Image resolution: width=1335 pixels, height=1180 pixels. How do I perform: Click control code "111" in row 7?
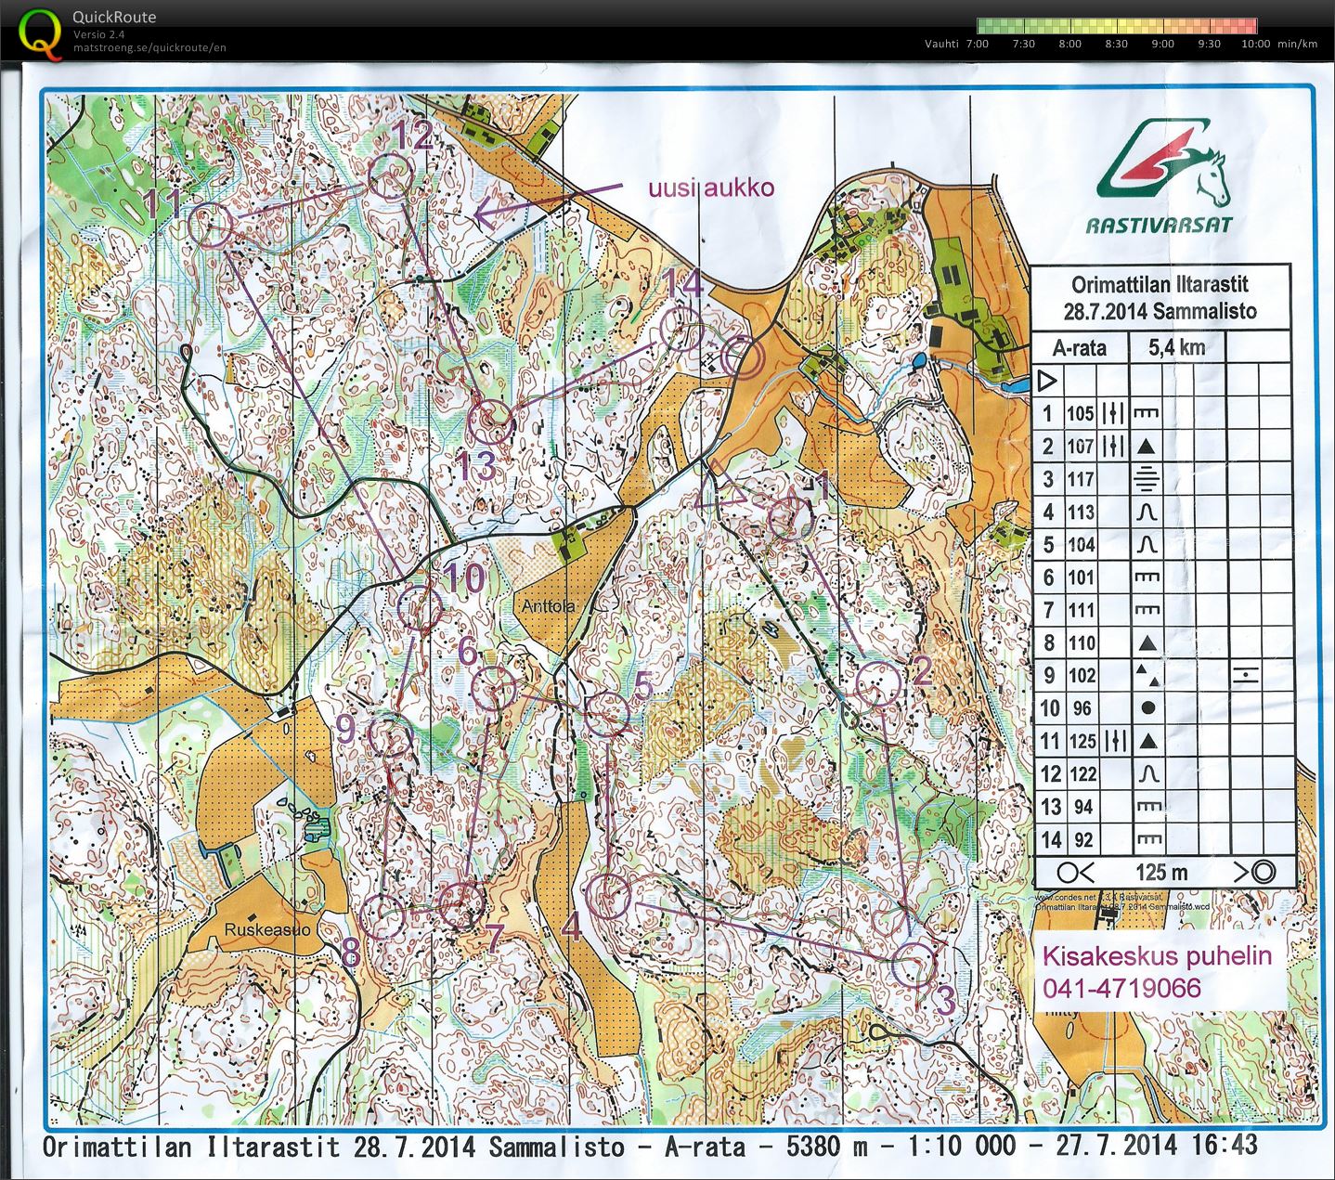click(x=1082, y=610)
